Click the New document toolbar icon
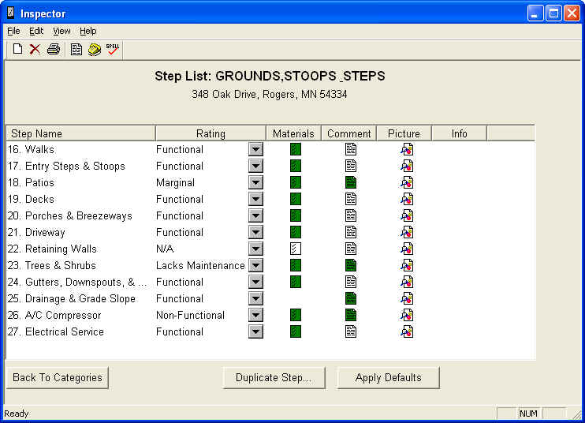Screen dimensions: 585x423 click(17, 49)
